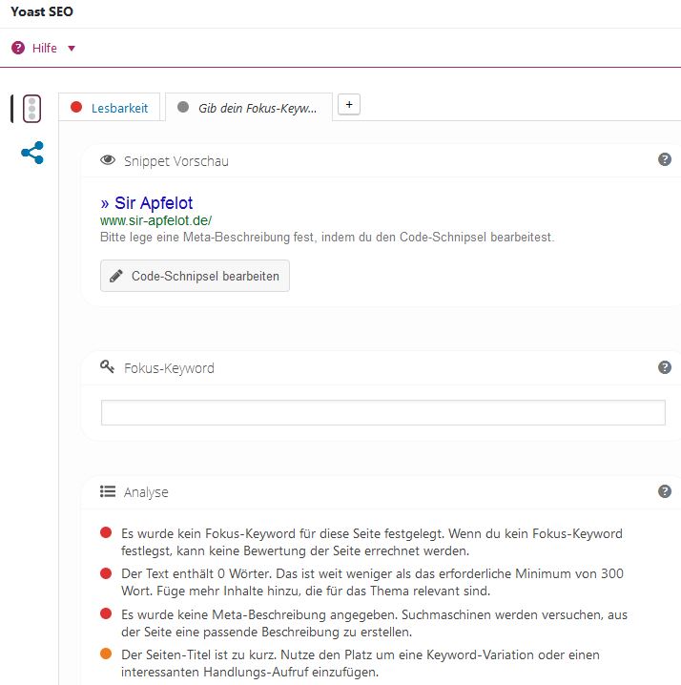Image resolution: width=681 pixels, height=685 pixels.
Task: Switch to the social share settings icon
Action: point(32,153)
